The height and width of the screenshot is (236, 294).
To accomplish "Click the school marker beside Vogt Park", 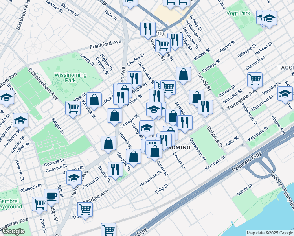I will [x=269, y=18].
